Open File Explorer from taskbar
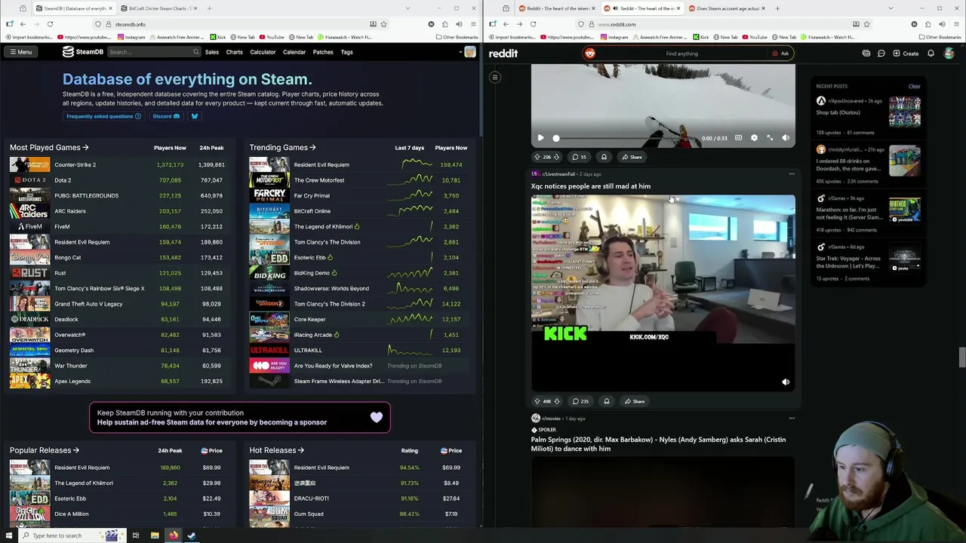 pyautogui.click(x=155, y=535)
